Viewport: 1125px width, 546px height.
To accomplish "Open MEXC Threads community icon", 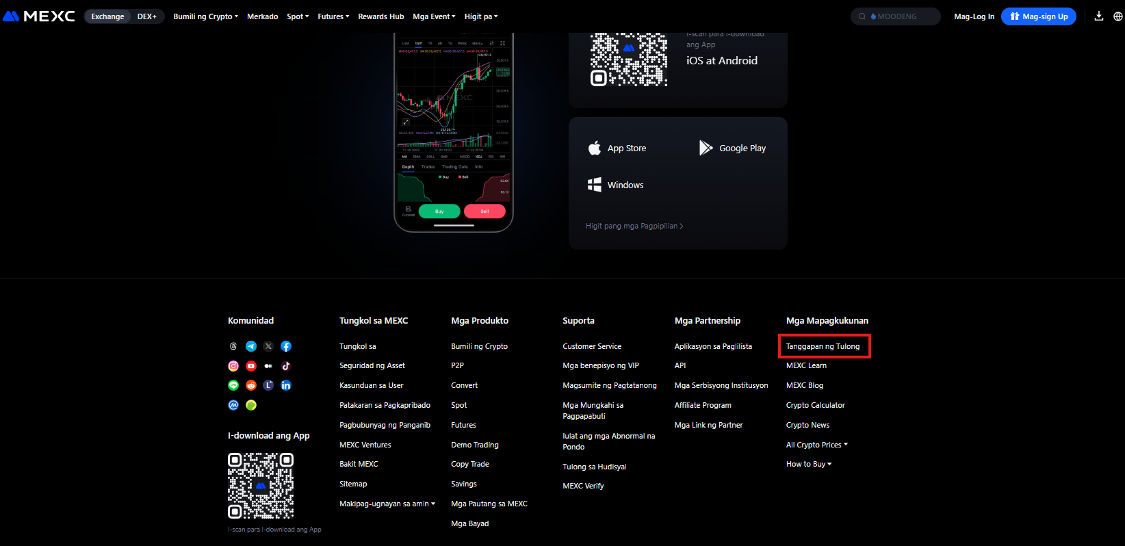I will point(233,346).
